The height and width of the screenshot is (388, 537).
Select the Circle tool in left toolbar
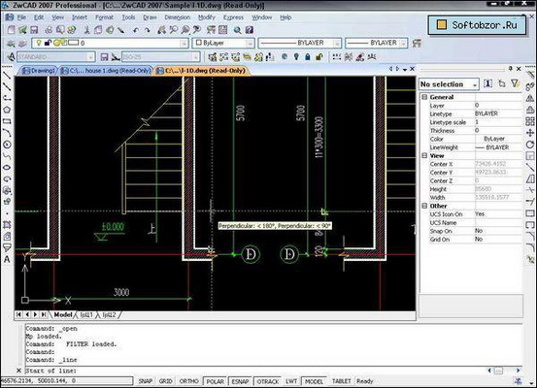7,145
